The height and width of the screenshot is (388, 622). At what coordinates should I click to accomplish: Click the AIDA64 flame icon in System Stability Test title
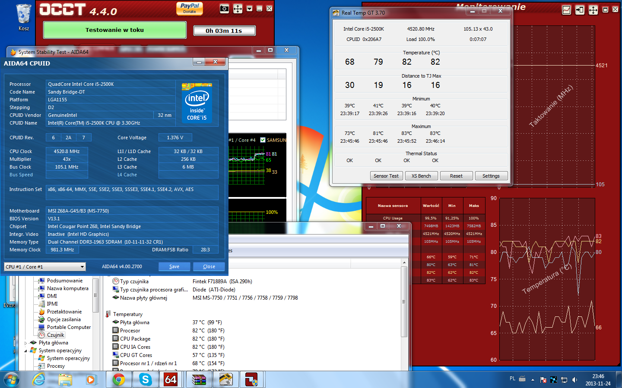pyautogui.click(x=13, y=52)
